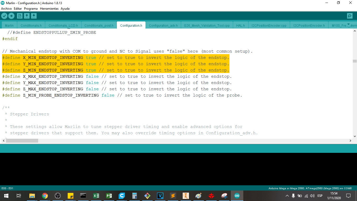Launch Google Chrome from the taskbar
Screen dimensions: 357x201
tap(45, 196)
